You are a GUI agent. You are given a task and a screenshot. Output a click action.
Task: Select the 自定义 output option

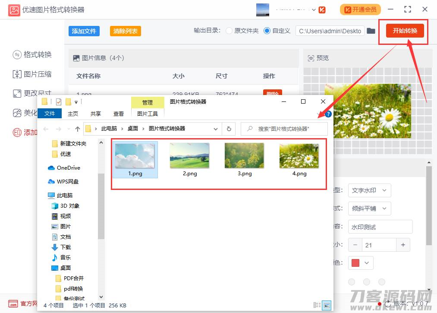[277, 31]
